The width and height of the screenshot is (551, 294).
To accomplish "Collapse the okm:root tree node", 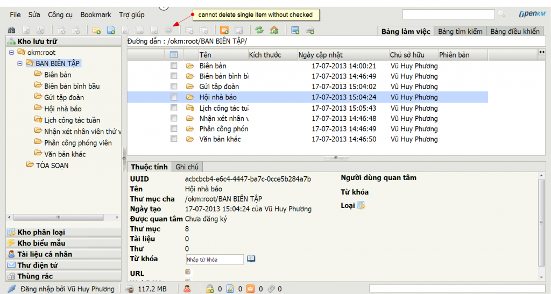I will pos(12,52).
